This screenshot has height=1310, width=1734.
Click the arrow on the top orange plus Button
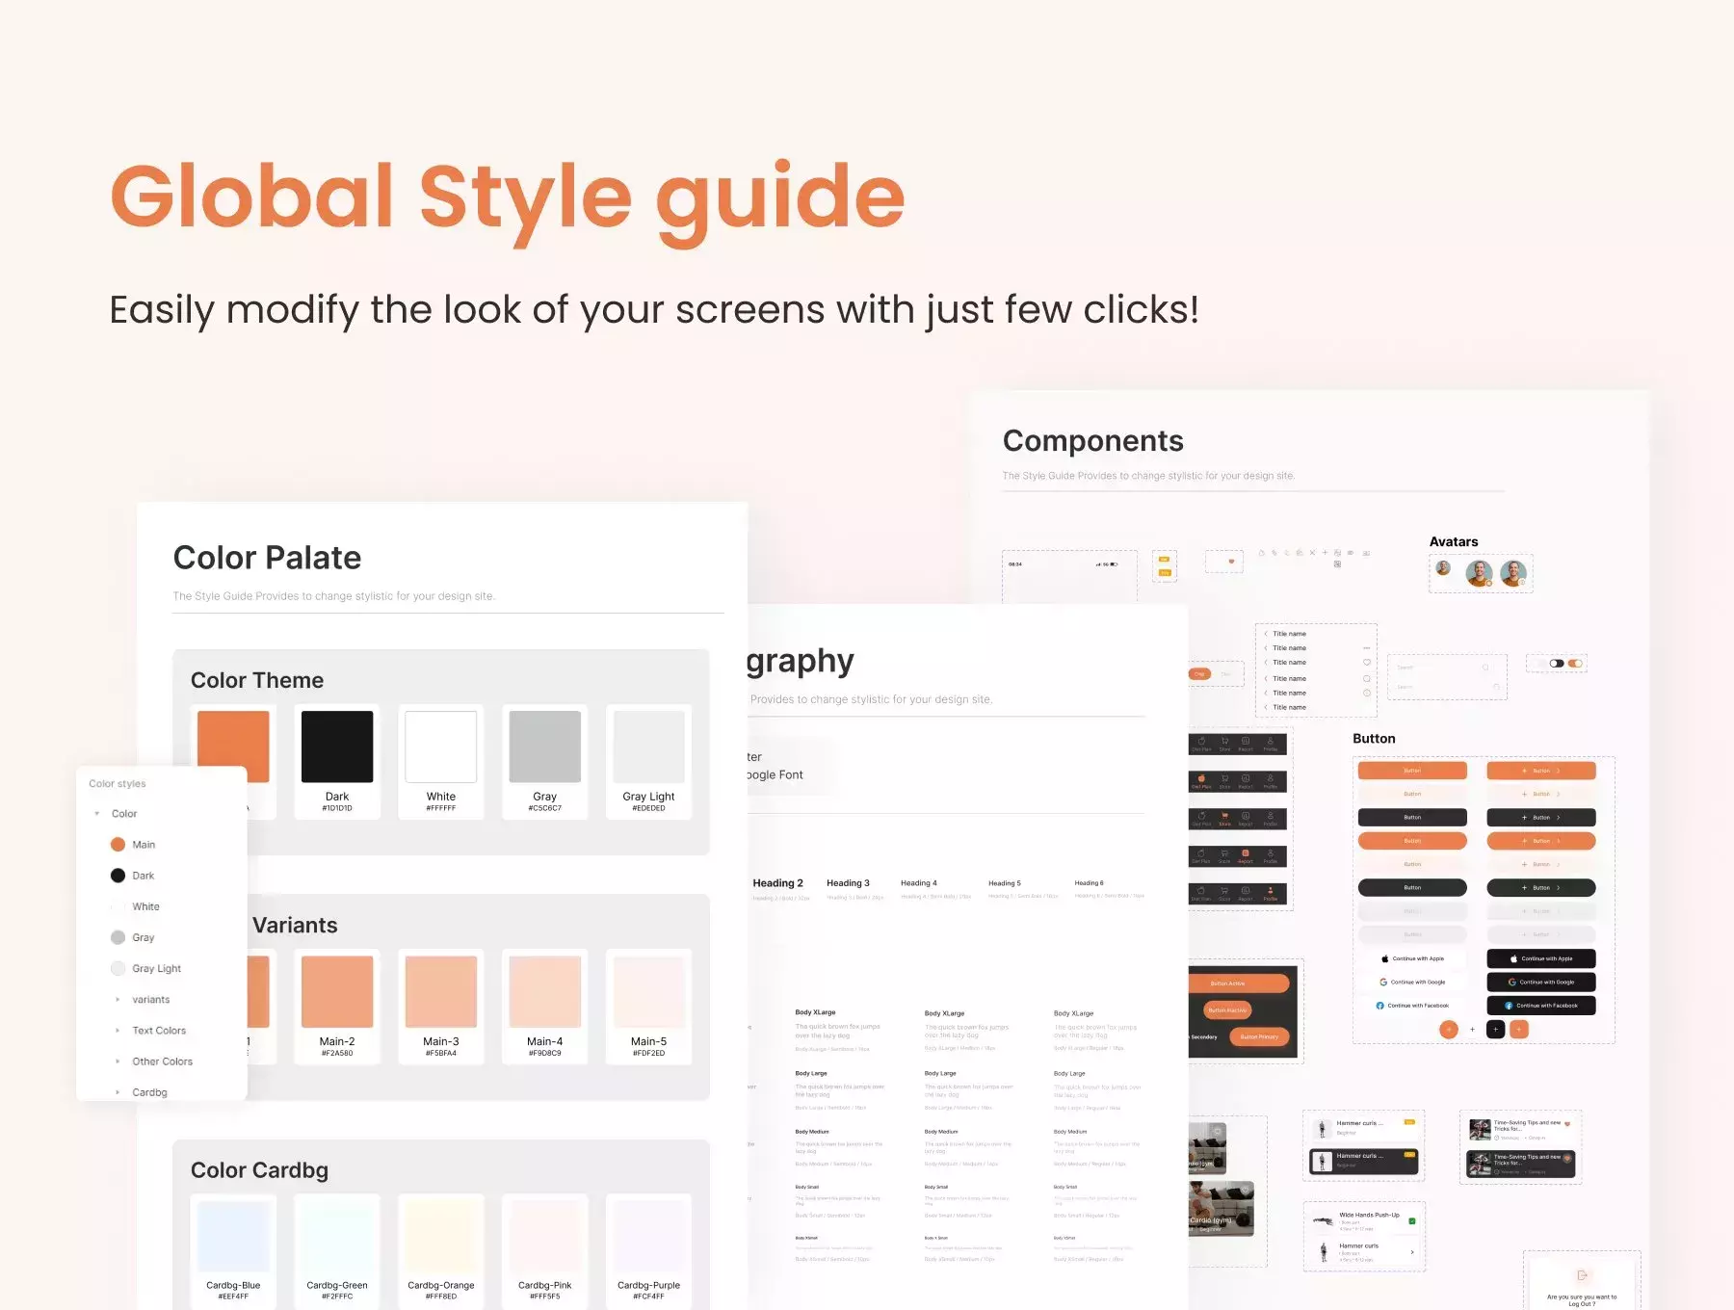(1559, 771)
